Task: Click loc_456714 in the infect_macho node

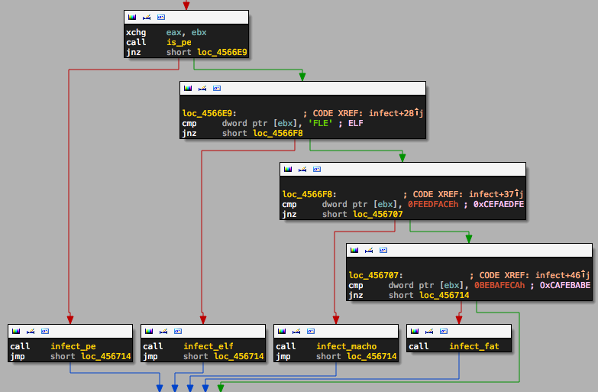Action: pyautogui.click(x=371, y=356)
